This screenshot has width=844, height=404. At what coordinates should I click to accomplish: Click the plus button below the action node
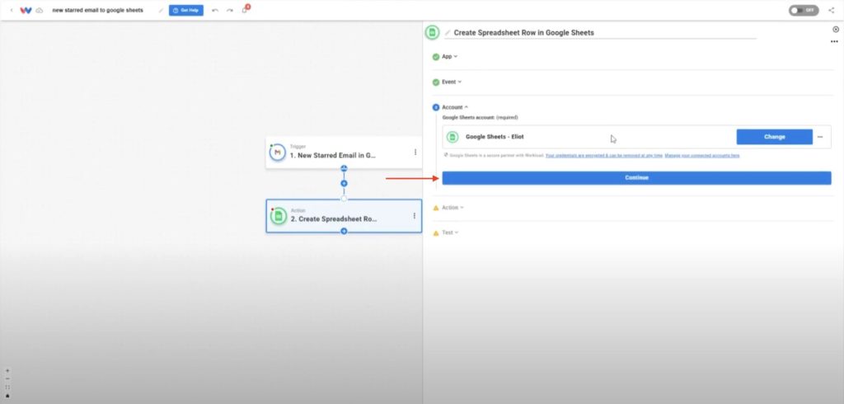click(x=344, y=231)
